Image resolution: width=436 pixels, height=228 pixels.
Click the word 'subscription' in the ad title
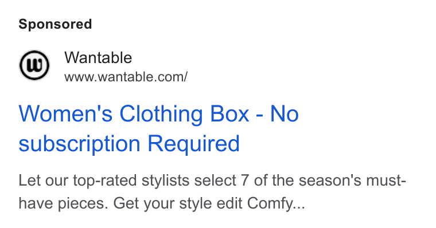[x=79, y=144]
